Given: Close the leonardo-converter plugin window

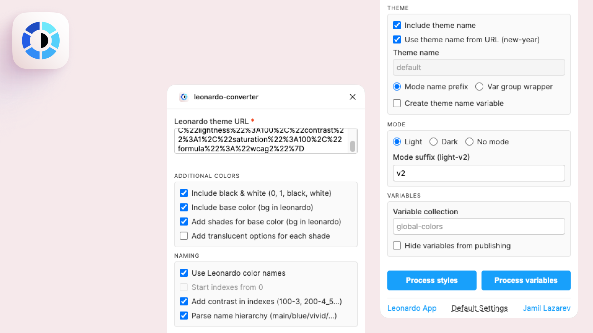Looking at the screenshot, I should (352, 97).
